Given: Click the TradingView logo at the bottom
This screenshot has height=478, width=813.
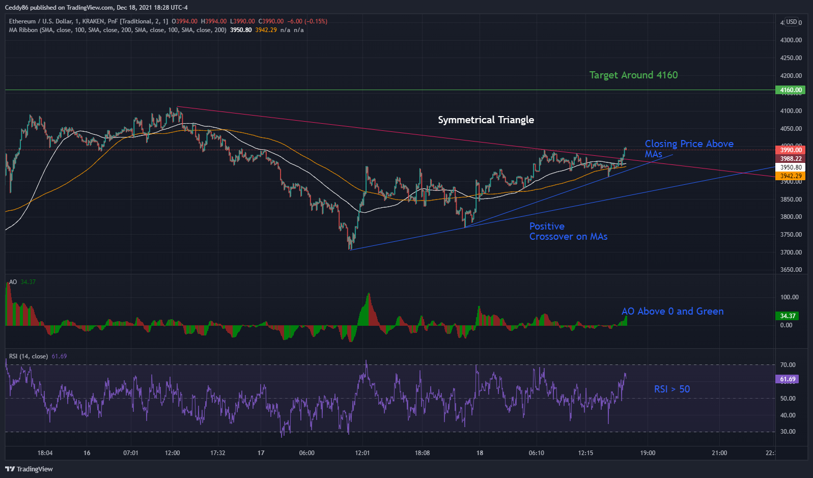Looking at the screenshot, I should pos(29,469).
